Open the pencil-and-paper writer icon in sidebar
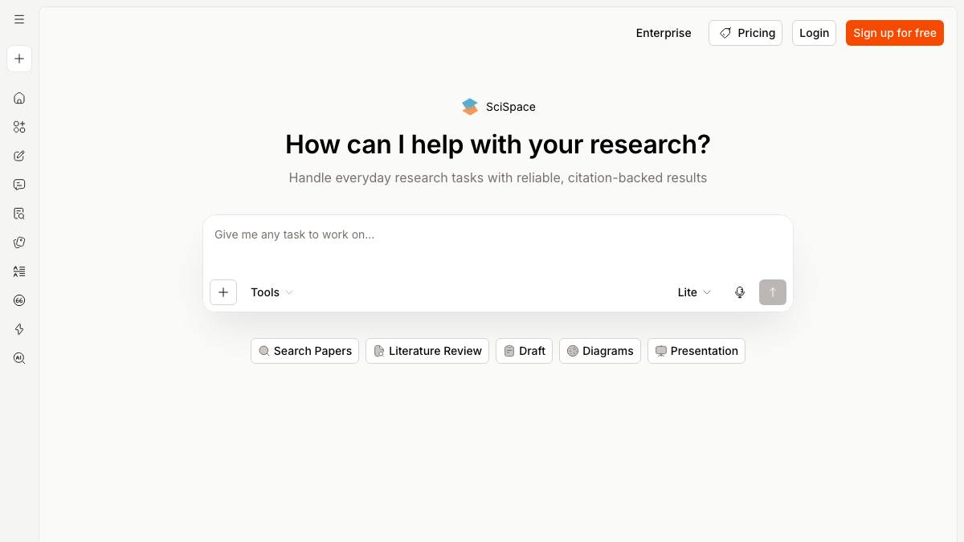964x542 pixels. click(19, 156)
